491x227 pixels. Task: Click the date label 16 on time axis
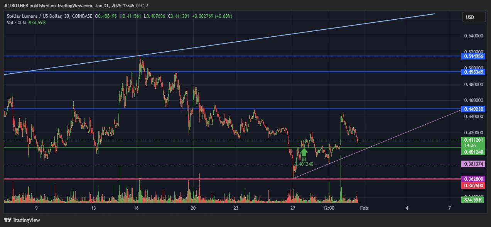coord(136,208)
